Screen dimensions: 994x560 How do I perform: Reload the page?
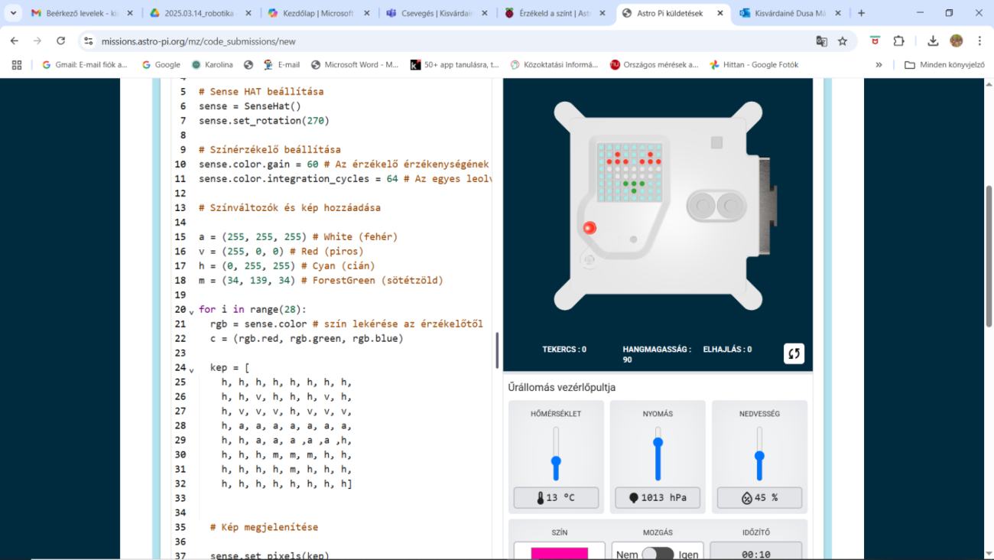coord(61,41)
